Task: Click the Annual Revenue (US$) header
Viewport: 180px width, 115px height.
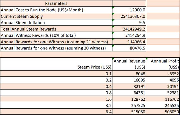Action: pyautogui.click(x=129, y=64)
